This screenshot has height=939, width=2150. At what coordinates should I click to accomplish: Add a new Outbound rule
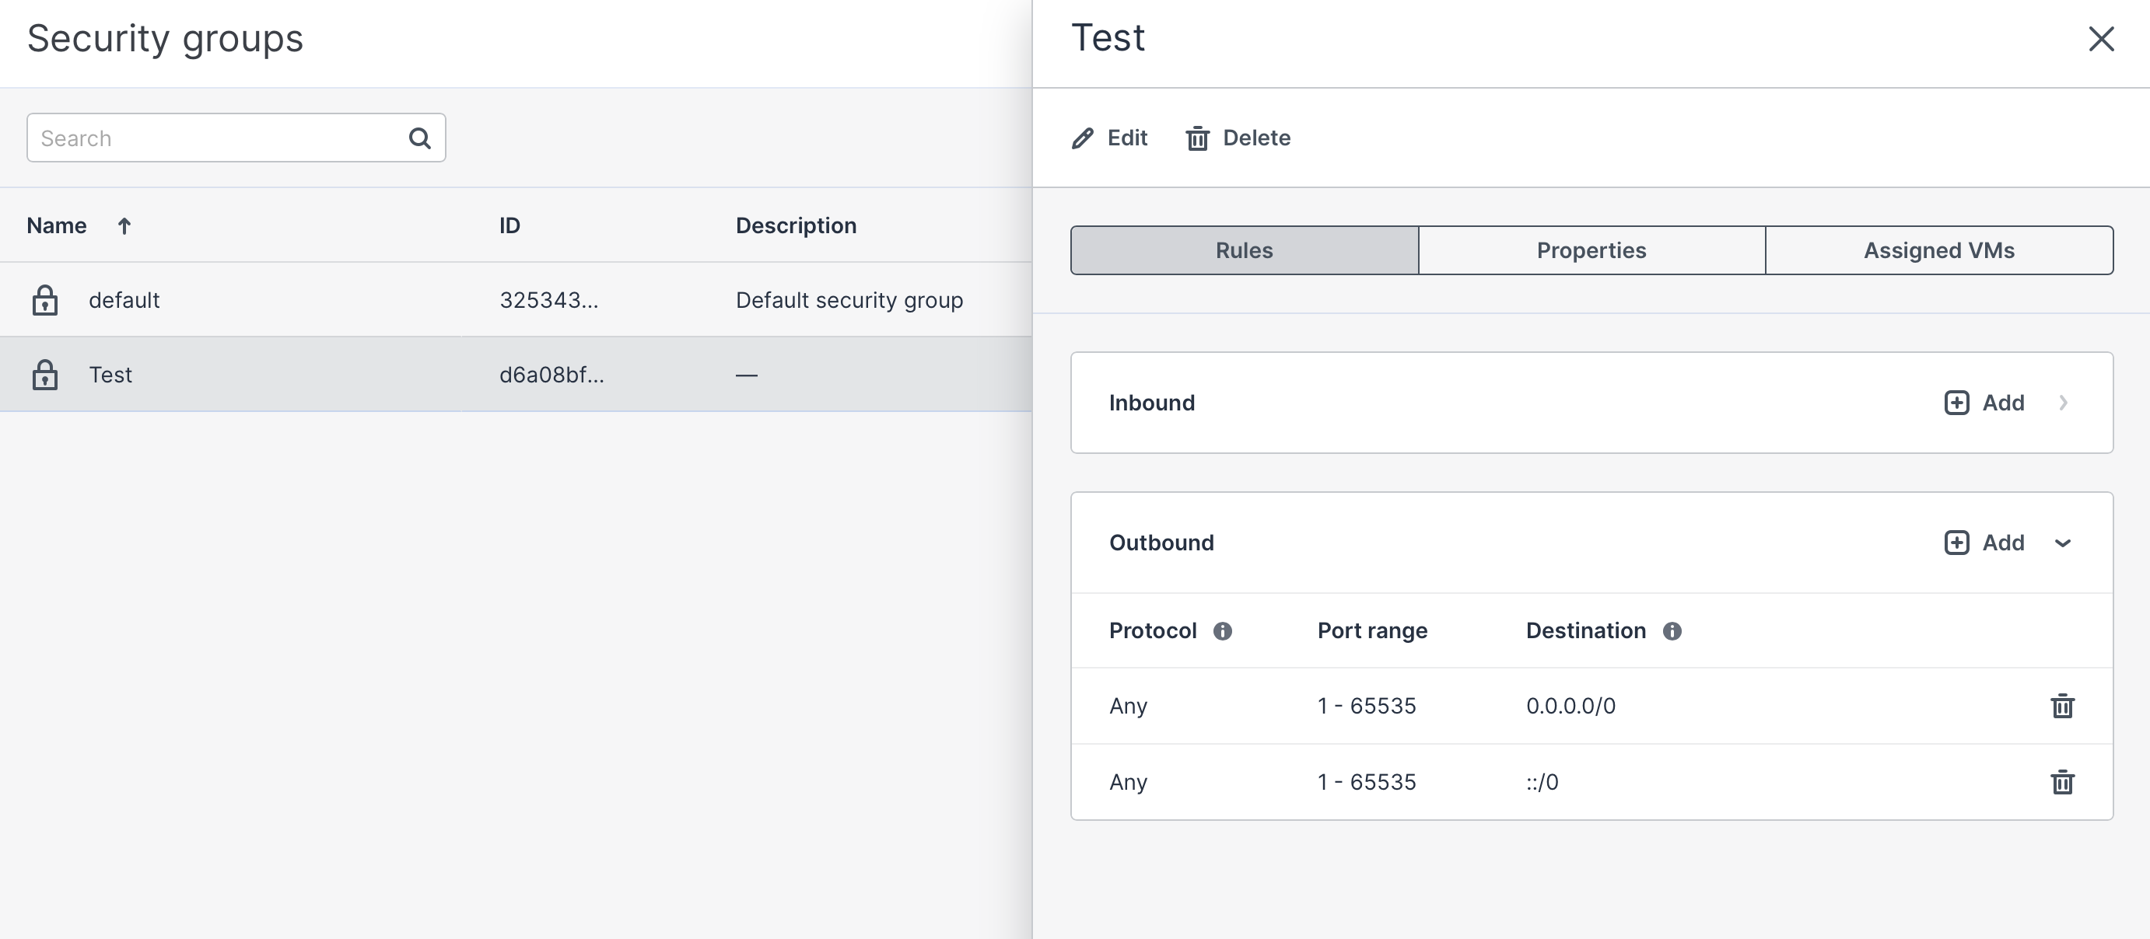click(x=1984, y=543)
